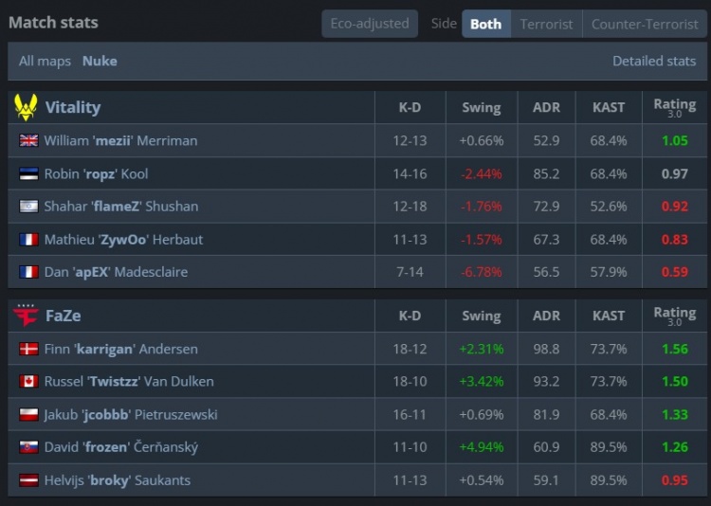Switch side filter to Terrorist
This screenshot has width=711, height=506.
(546, 24)
